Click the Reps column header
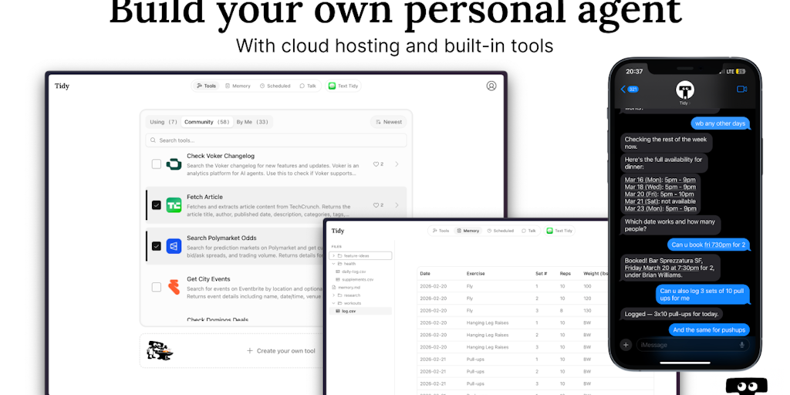Viewport: 790px width, 395px height. (x=565, y=274)
